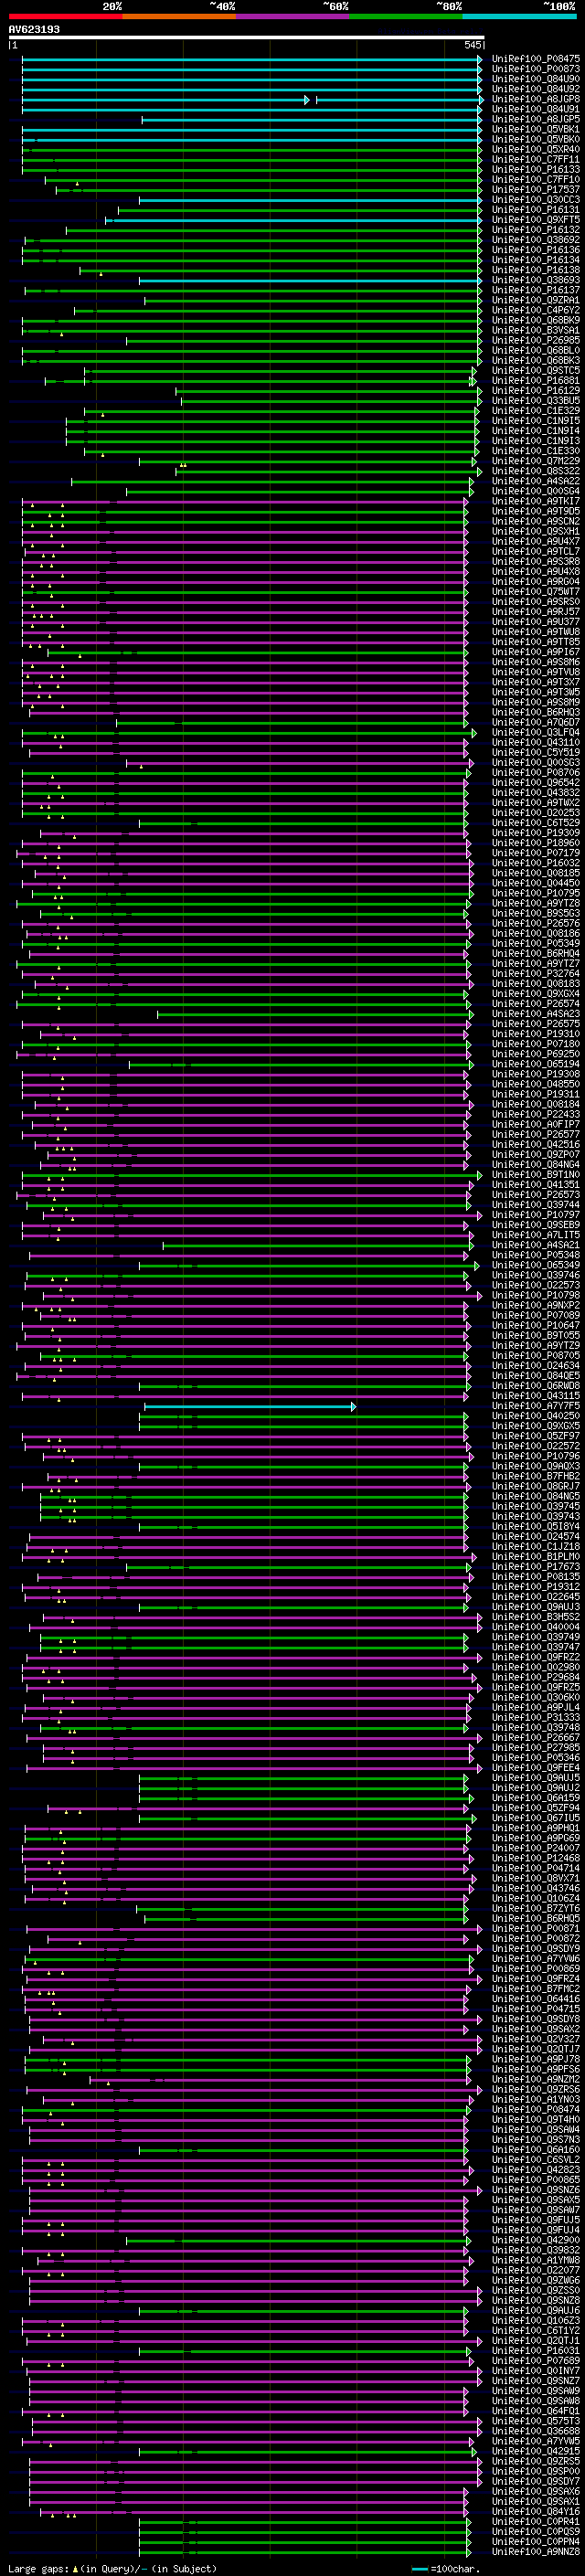The image size is (585, 2576).
Task: Select the UniRef100_B9S5G3 label
Action: [x=535, y=913]
